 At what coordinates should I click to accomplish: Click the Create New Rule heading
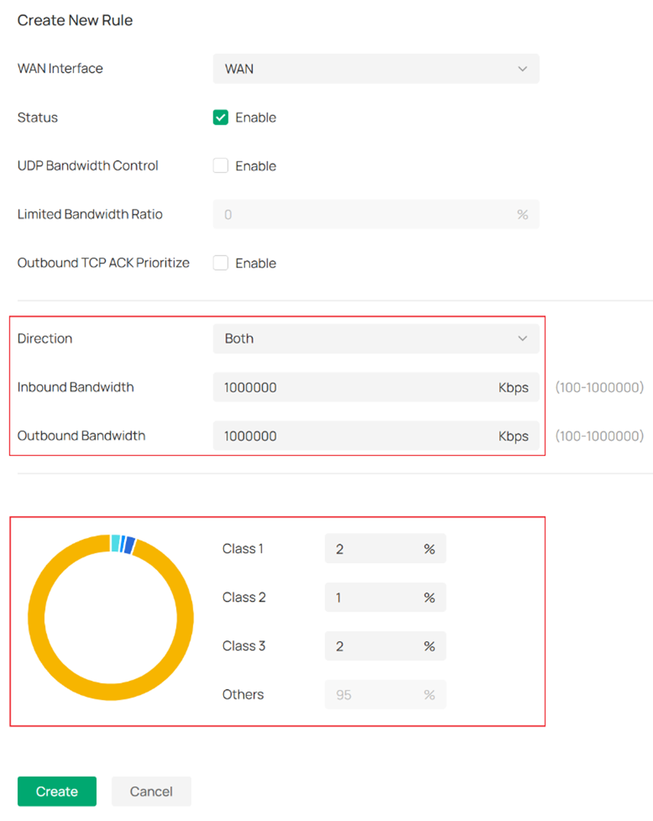75,21
